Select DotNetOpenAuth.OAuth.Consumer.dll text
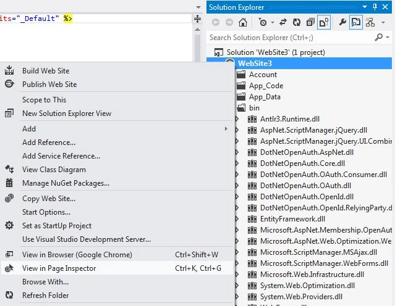This screenshot has height=306, width=395. click(x=323, y=175)
